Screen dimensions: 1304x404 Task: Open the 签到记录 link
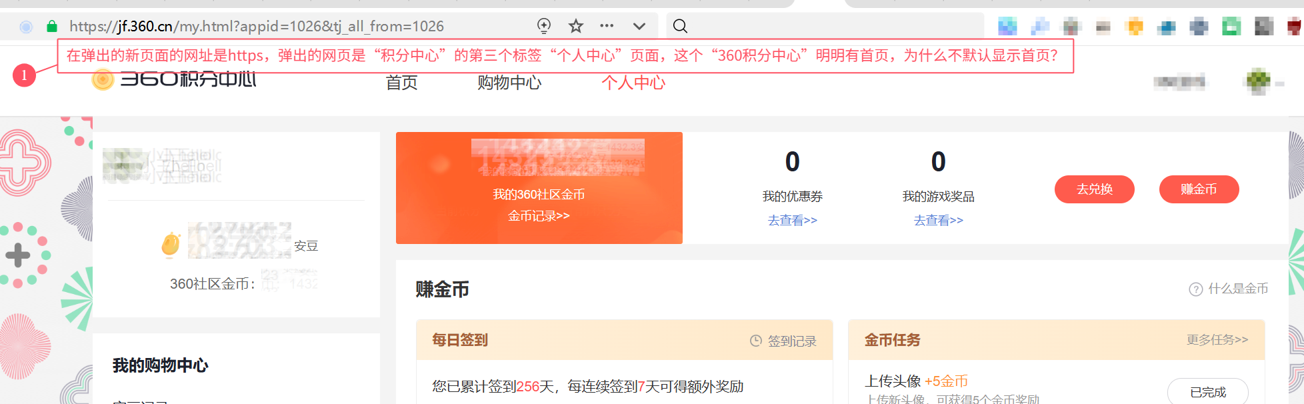[x=792, y=341]
